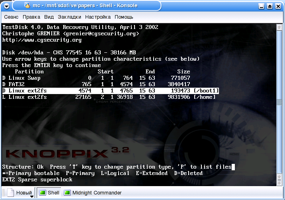Open the Сеанс menu

11,17
